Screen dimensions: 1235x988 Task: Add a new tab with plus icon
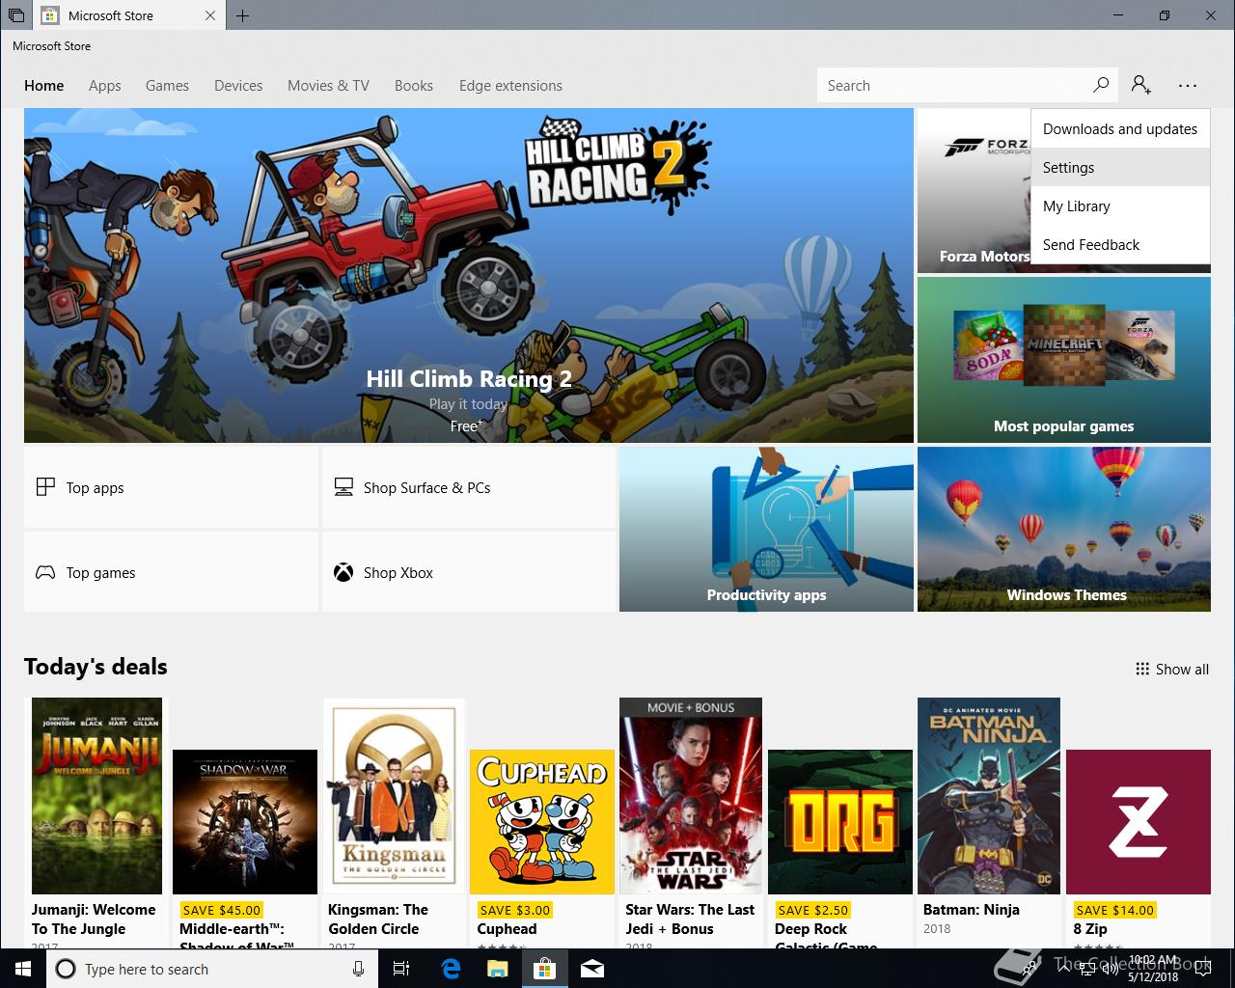(x=242, y=15)
